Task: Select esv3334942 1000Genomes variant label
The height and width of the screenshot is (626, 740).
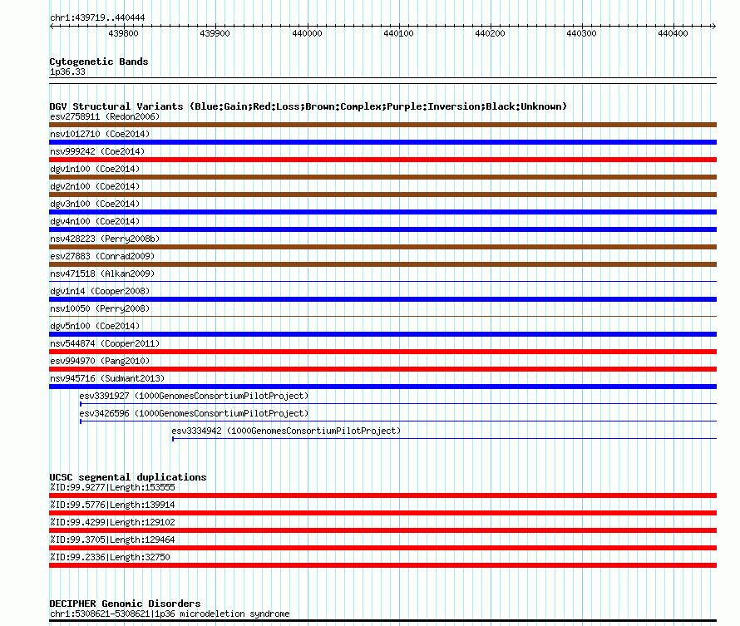Action: point(286,431)
